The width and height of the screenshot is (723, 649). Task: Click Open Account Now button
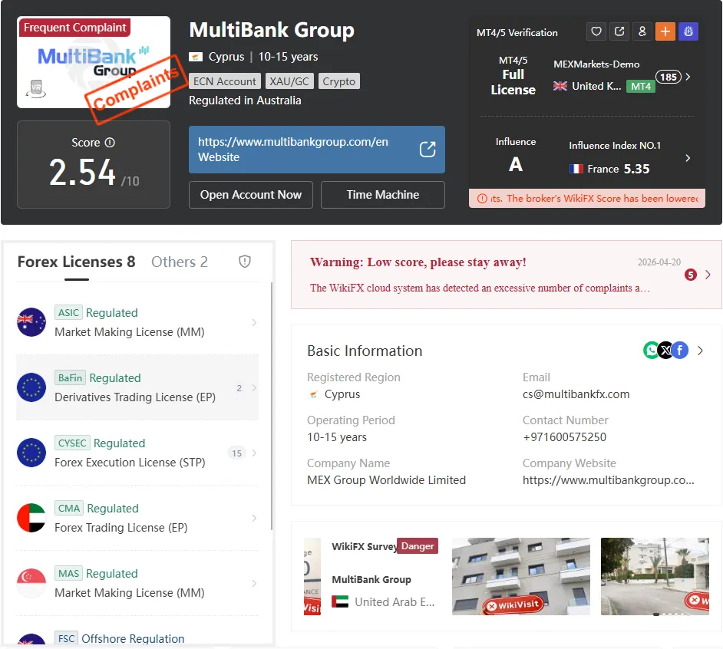(x=251, y=195)
